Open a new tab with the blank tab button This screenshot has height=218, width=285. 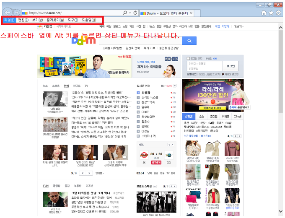[197, 13]
